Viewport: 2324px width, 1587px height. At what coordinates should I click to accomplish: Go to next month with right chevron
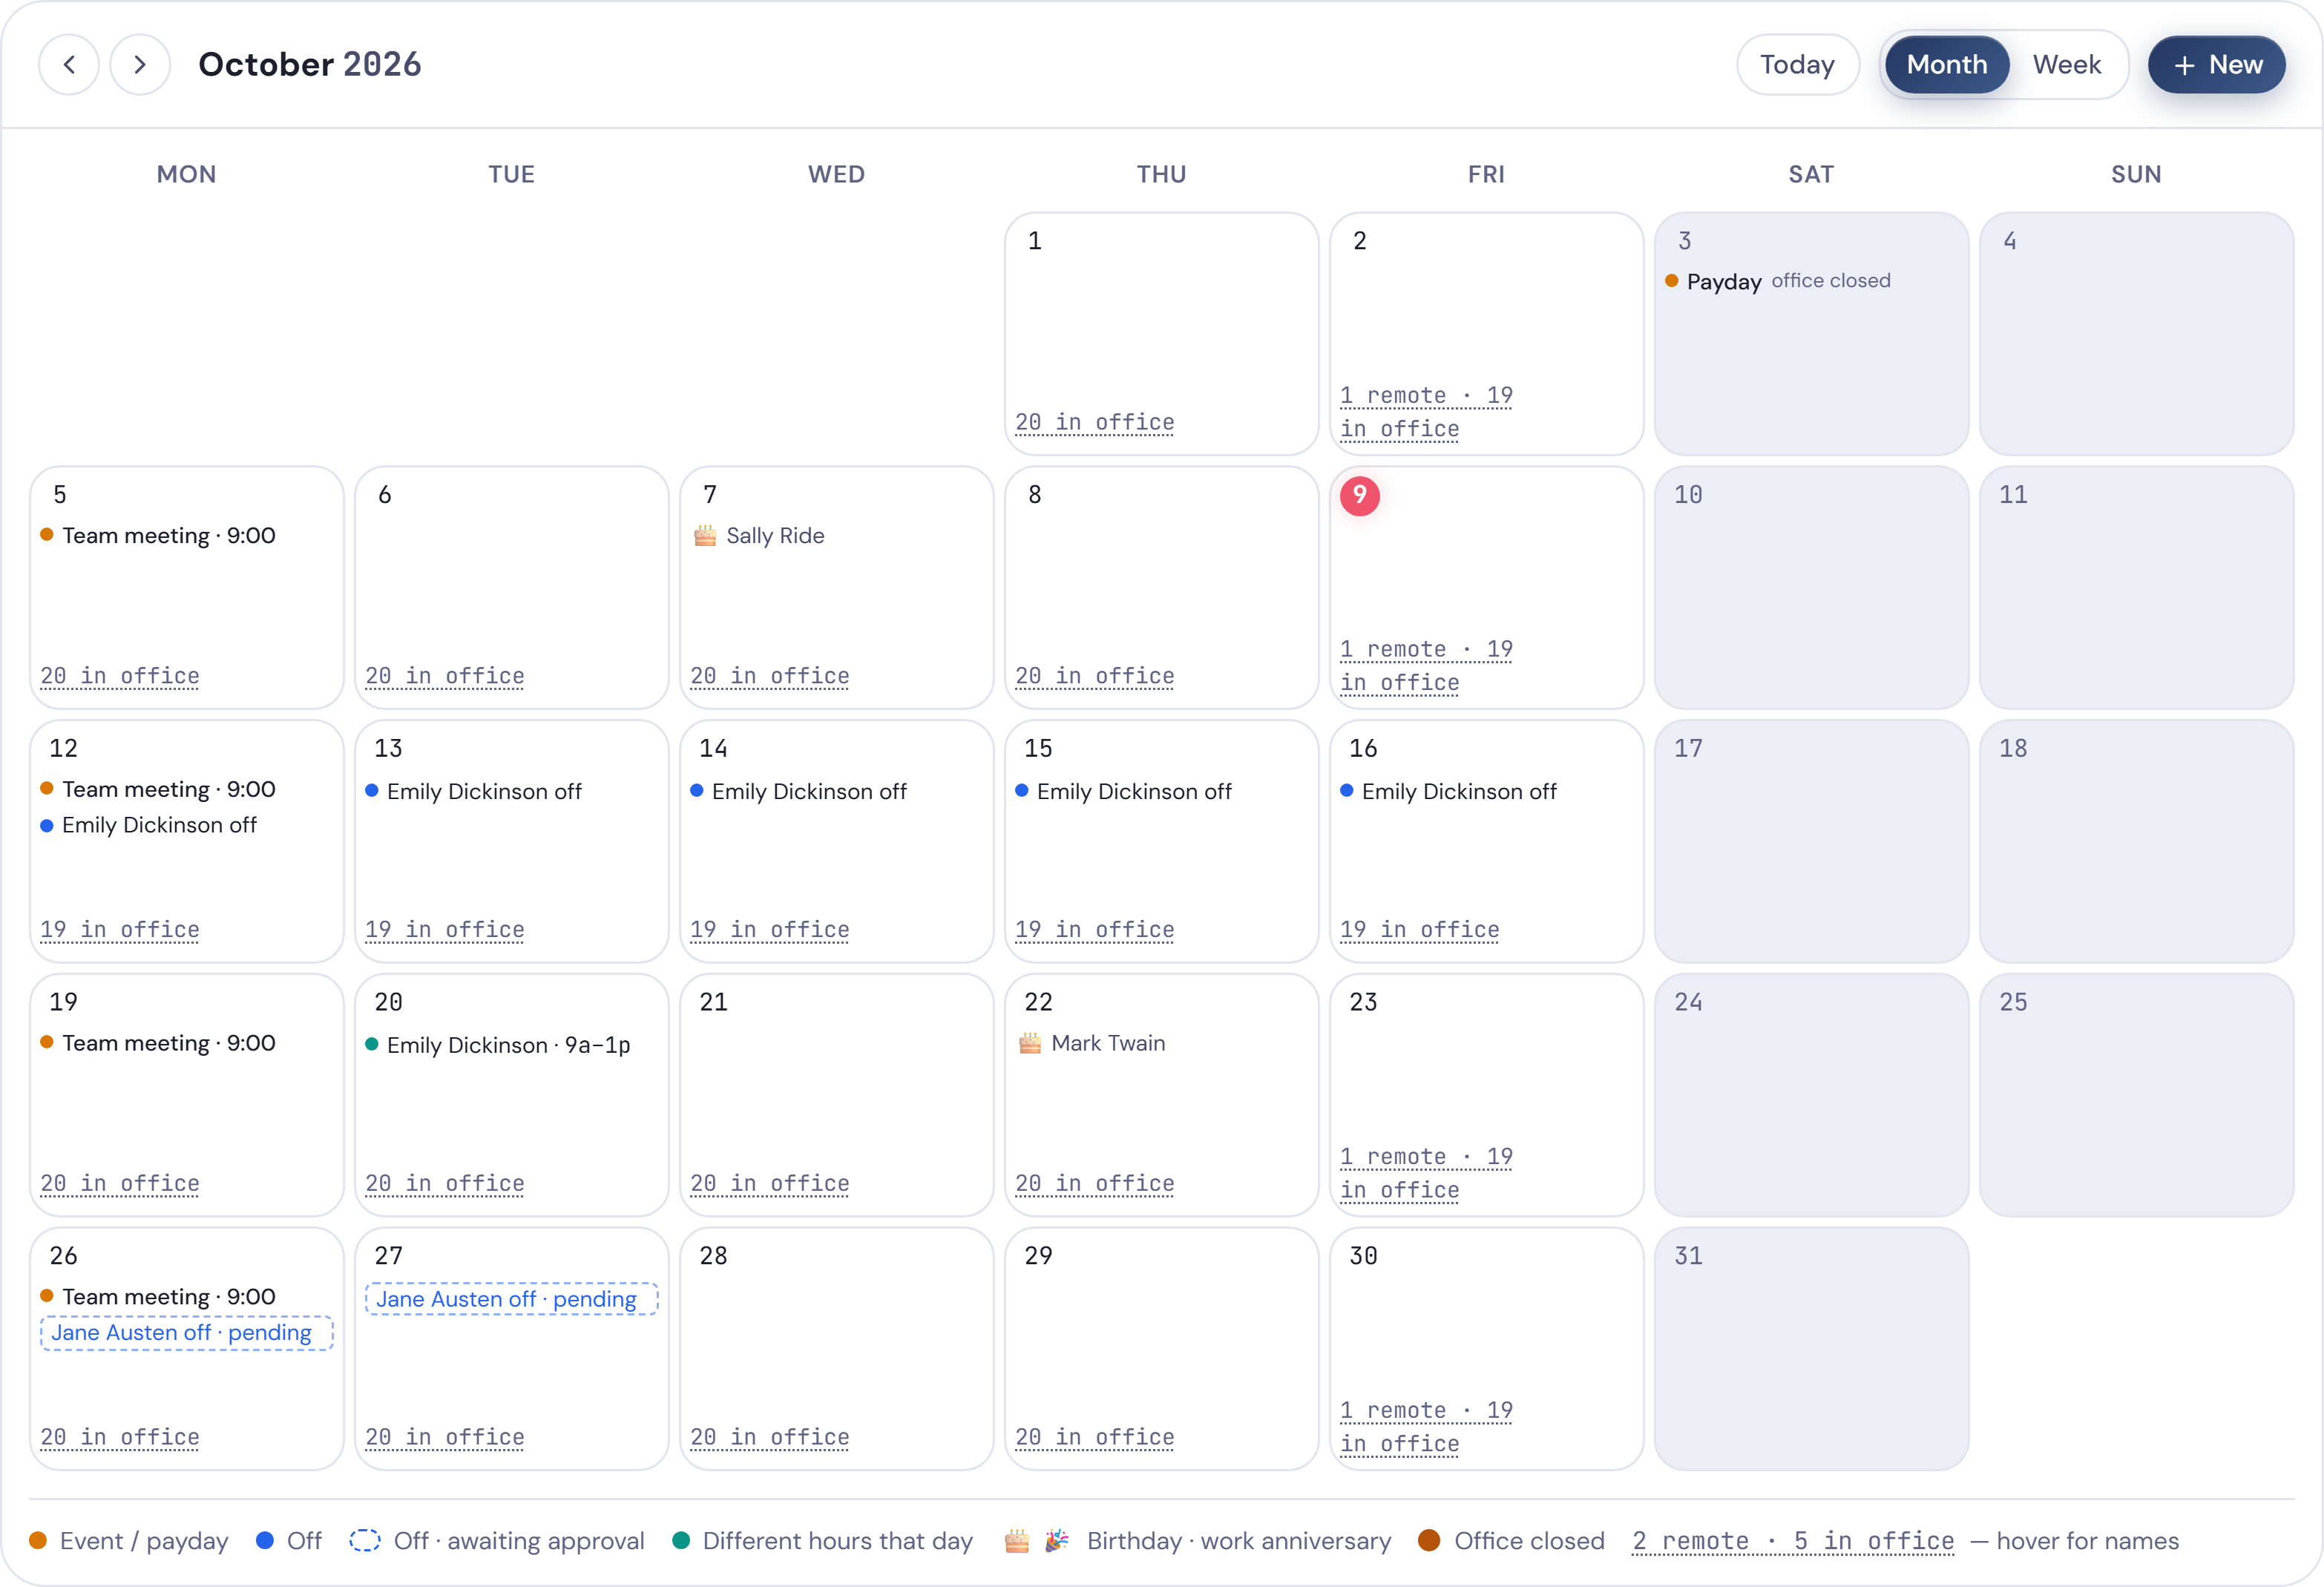tap(140, 65)
